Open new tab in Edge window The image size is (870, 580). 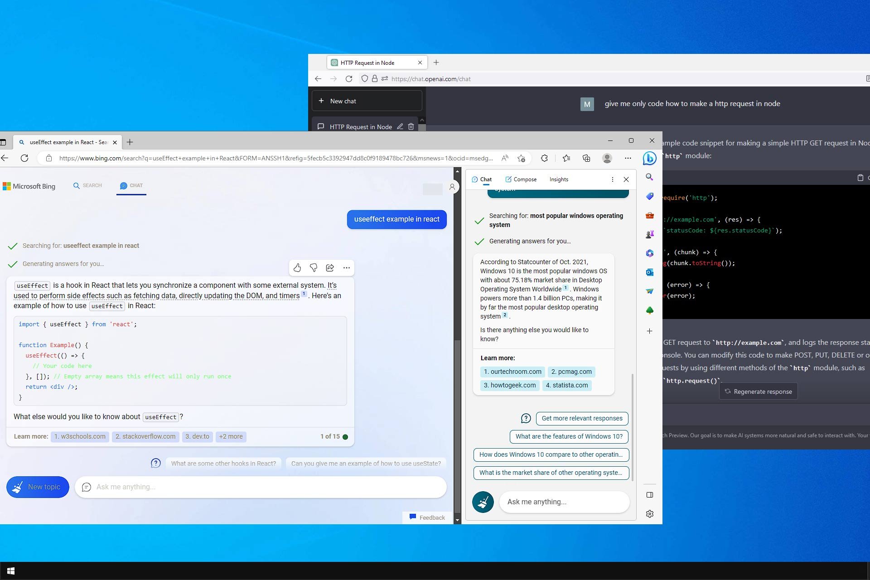click(130, 142)
